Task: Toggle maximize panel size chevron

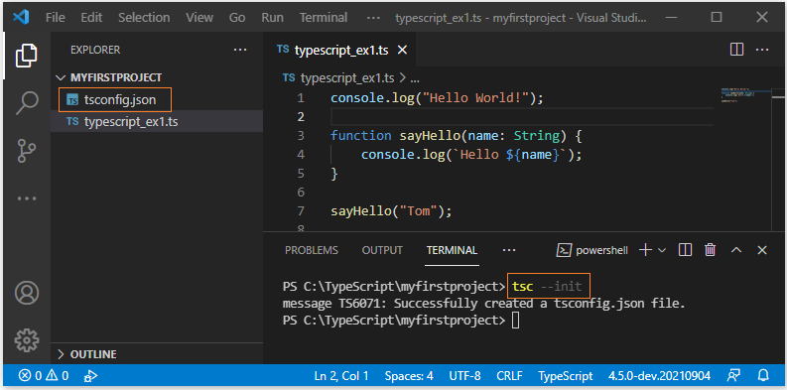Action: click(736, 250)
